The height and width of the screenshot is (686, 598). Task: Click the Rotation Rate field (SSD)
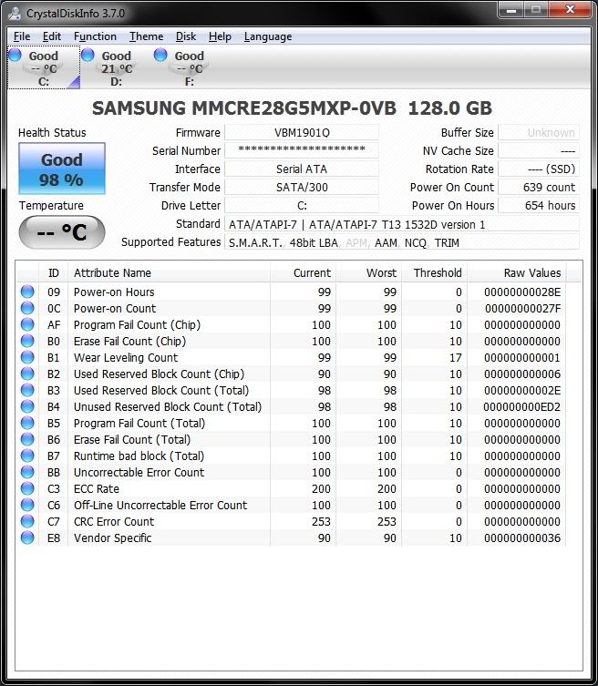(x=539, y=169)
